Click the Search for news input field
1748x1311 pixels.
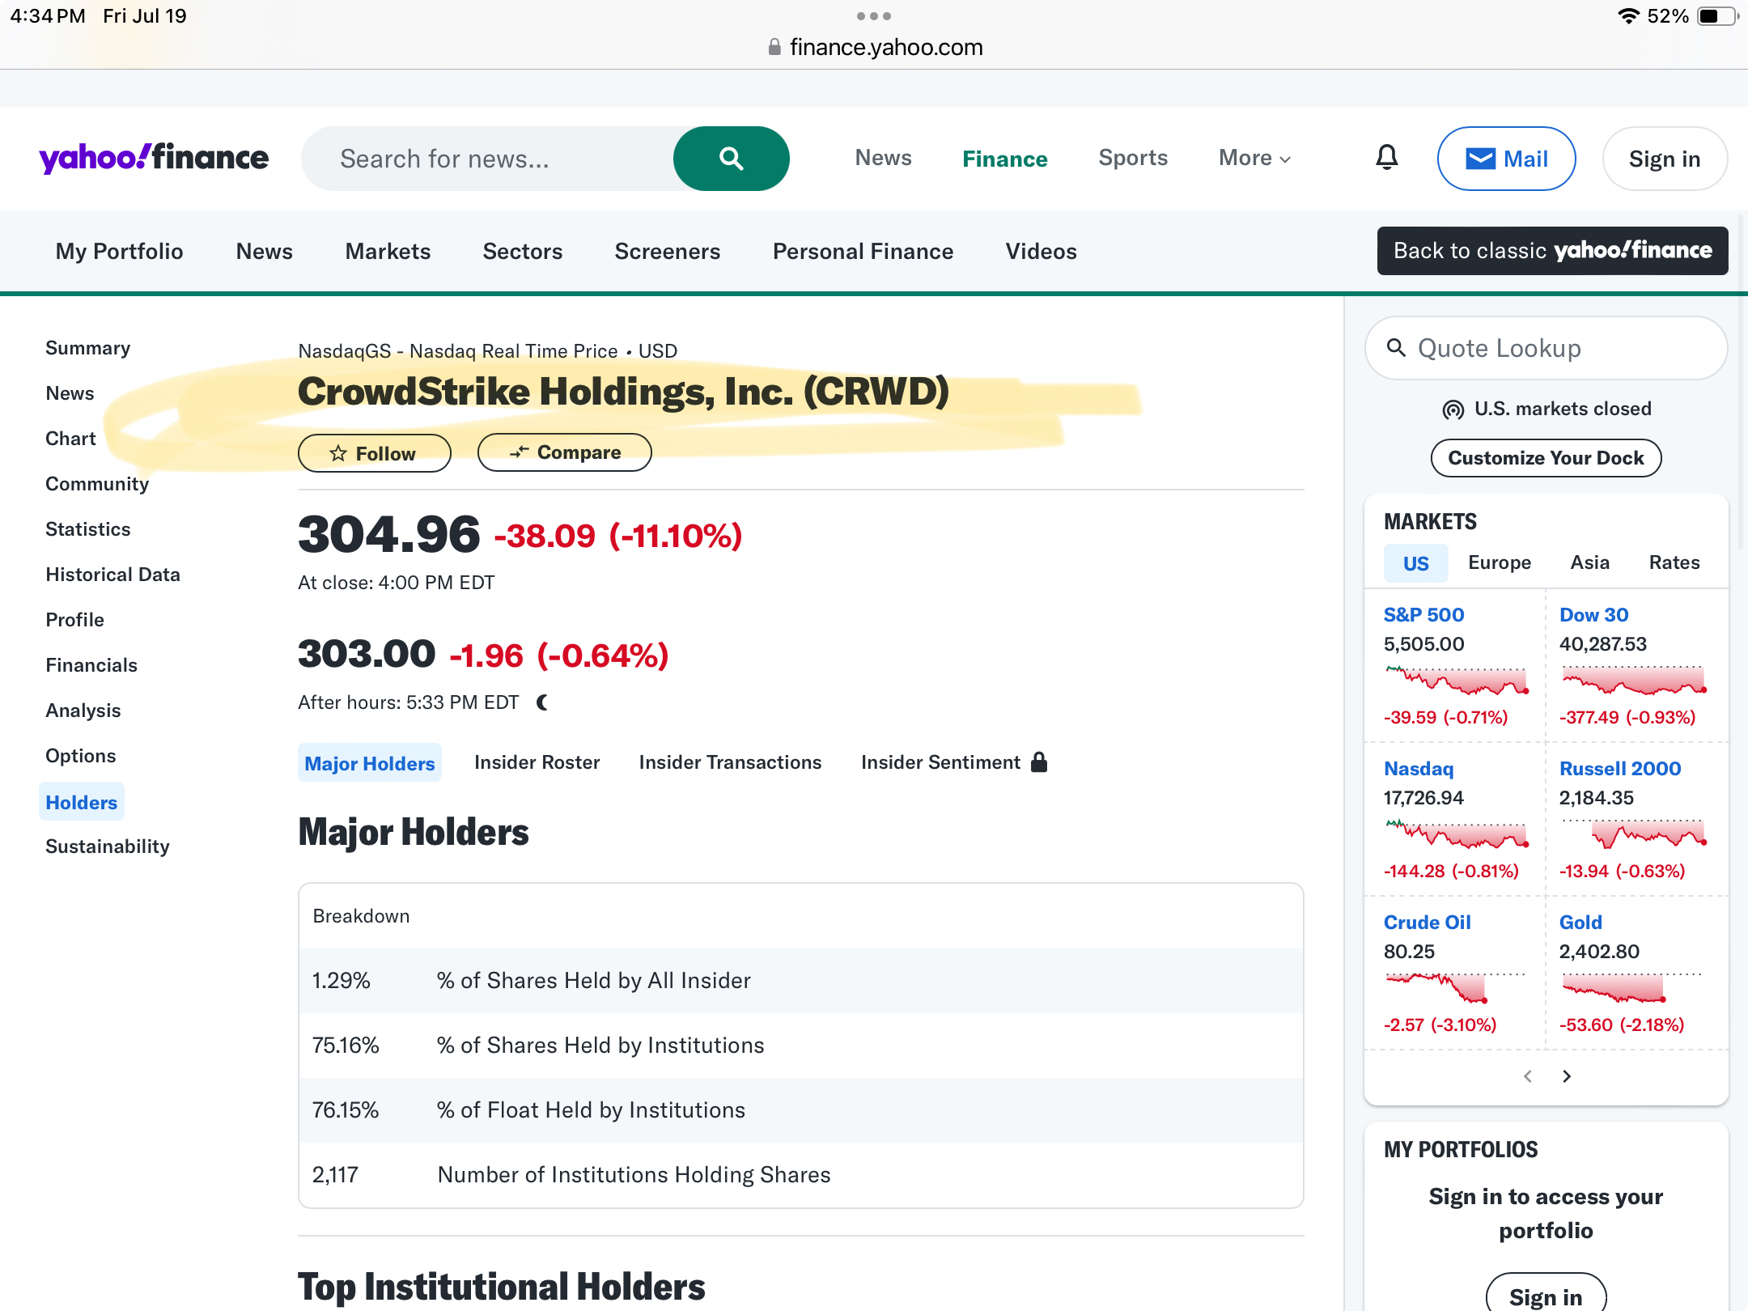(x=487, y=159)
